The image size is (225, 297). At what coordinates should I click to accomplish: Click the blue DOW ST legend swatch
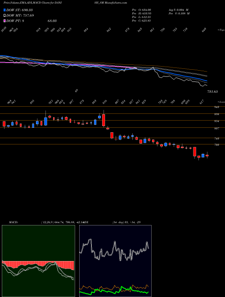[4, 10]
